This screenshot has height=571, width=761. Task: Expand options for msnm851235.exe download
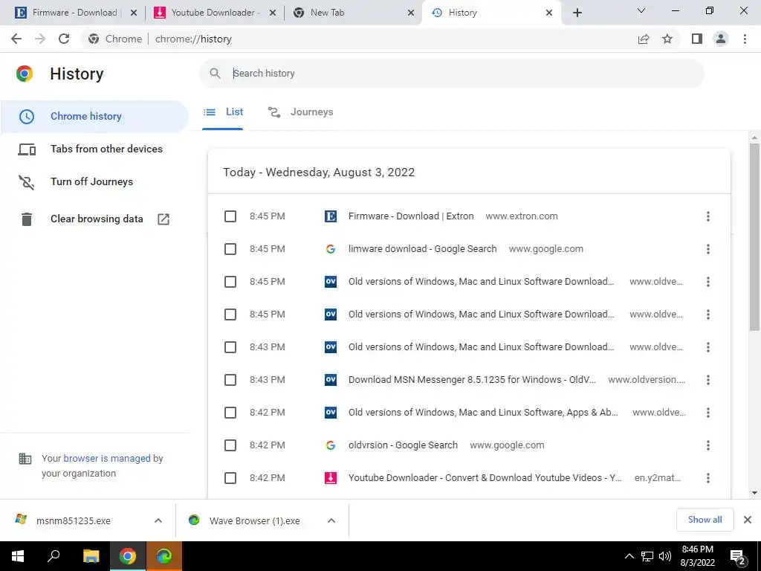158,520
